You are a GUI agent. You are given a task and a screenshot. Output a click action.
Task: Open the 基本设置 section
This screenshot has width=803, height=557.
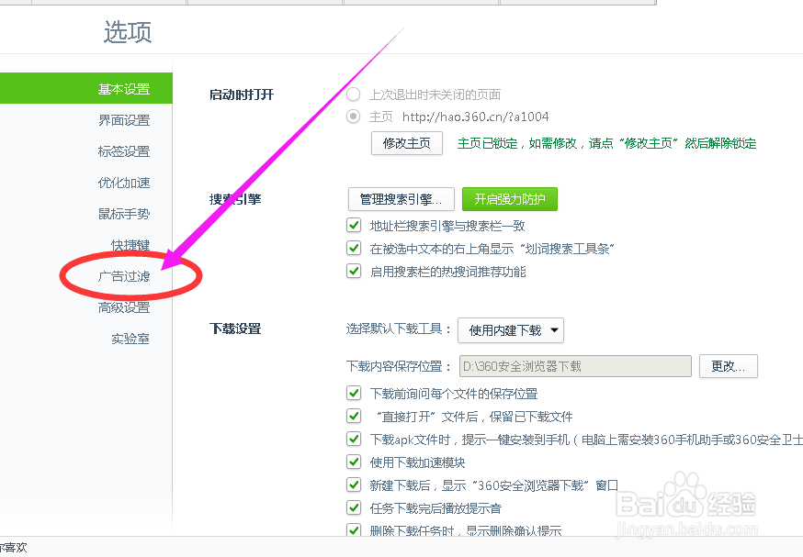coord(86,88)
